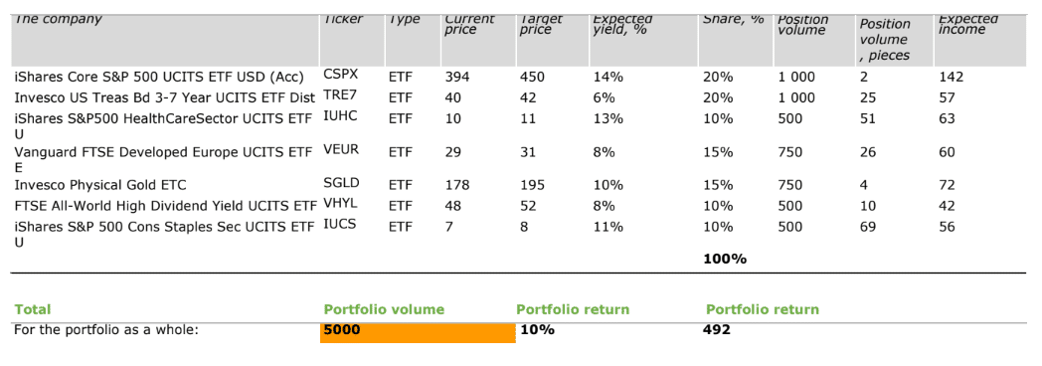This screenshot has height=366, width=1042.
Task: Click the Expected yield, % column header
Action: 622,25
